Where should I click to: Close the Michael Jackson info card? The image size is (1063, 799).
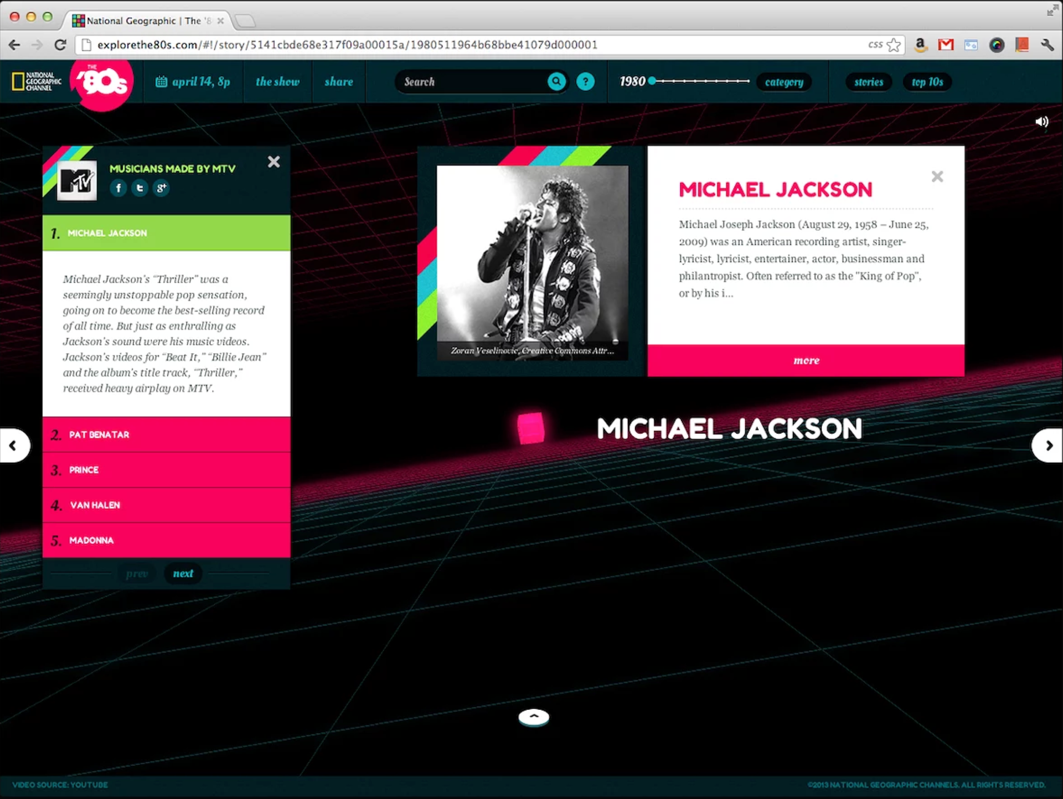937,177
